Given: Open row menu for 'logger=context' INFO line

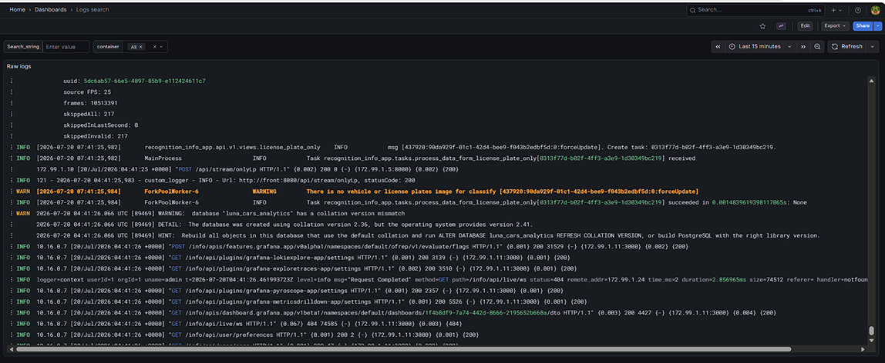Looking at the screenshot, I should pyautogui.click(x=11, y=280).
